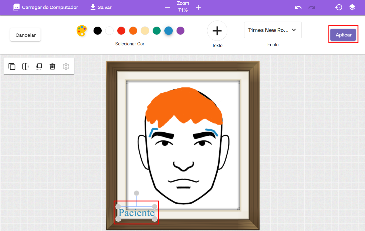Image resolution: width=365 pixels, height=231 pixels.
Task: Select the red color swatch
Action: coord(121,31)
